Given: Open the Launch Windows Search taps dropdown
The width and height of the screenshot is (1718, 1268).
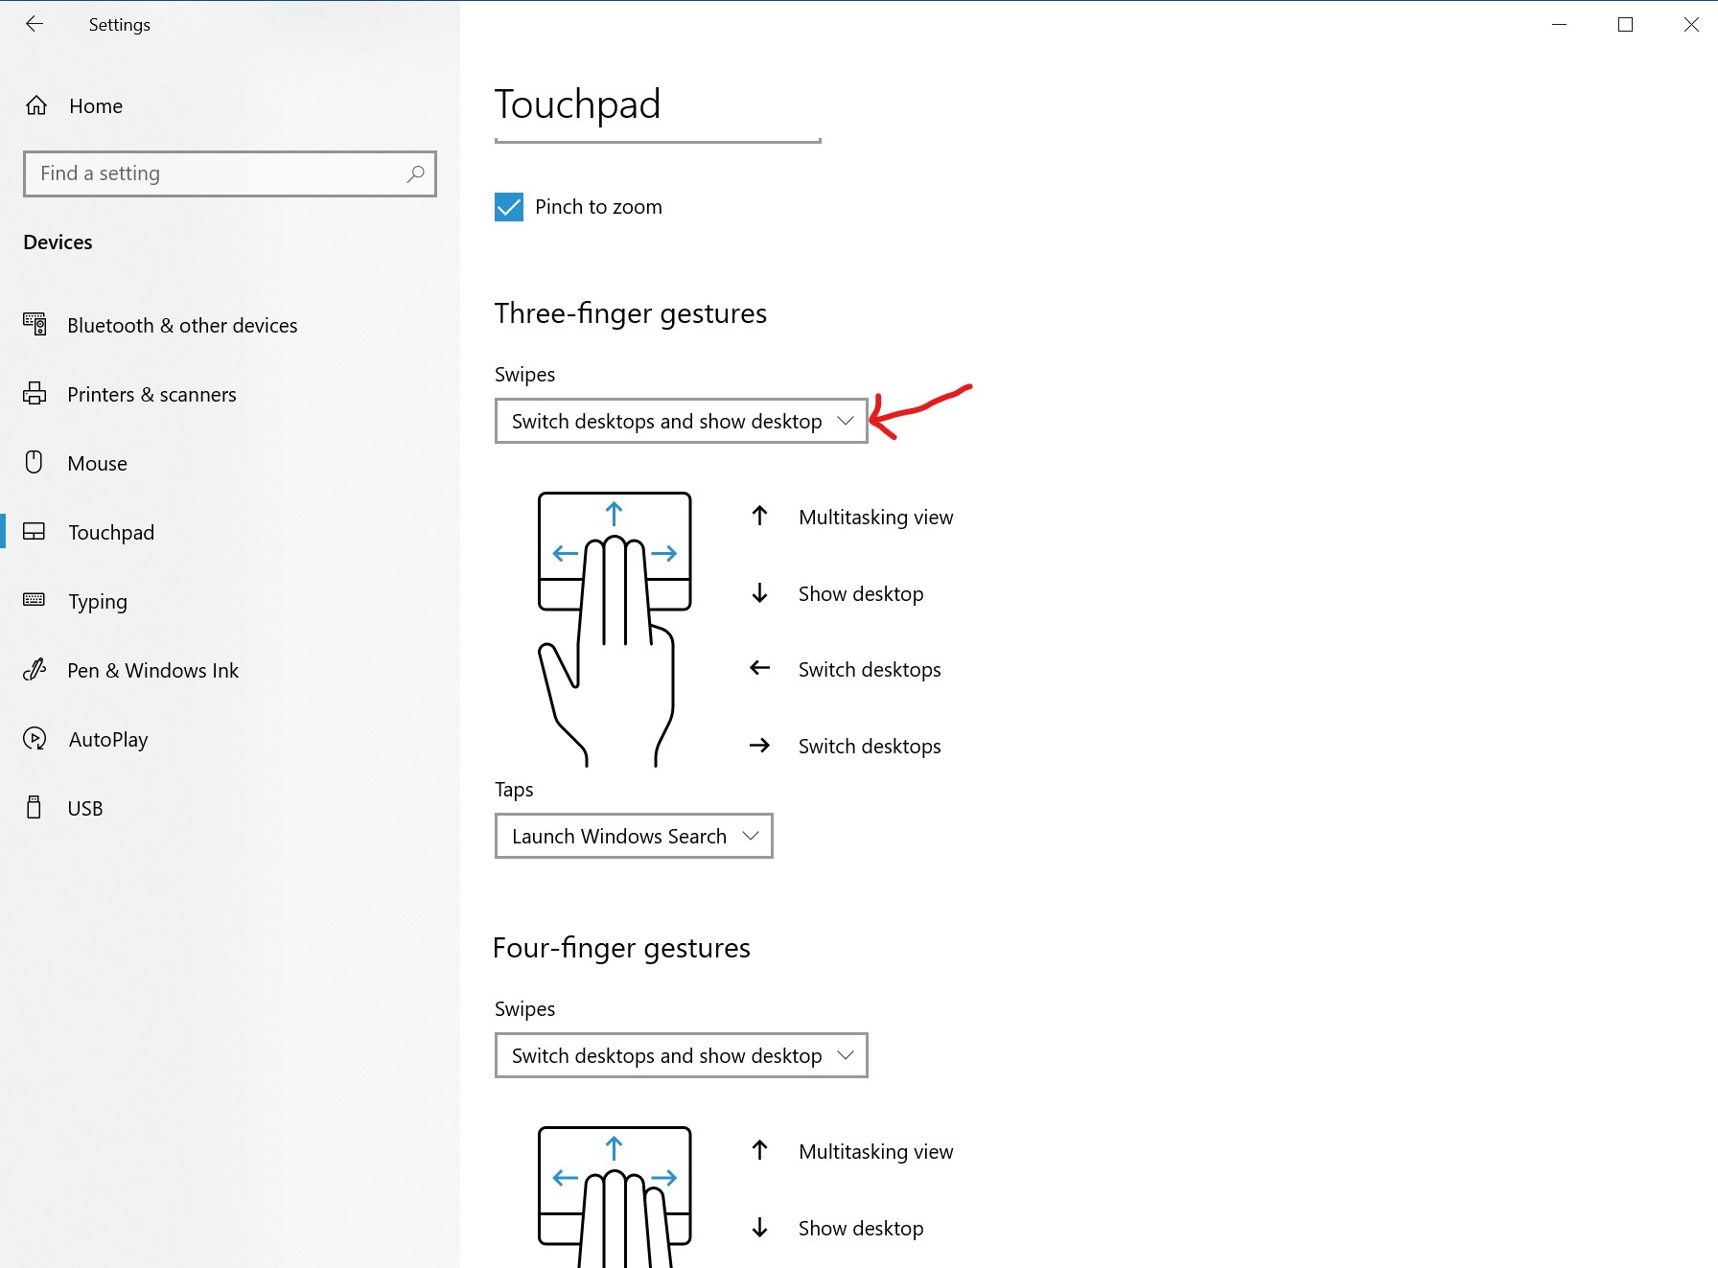Looking at the screenshot, I should (633, 836).
